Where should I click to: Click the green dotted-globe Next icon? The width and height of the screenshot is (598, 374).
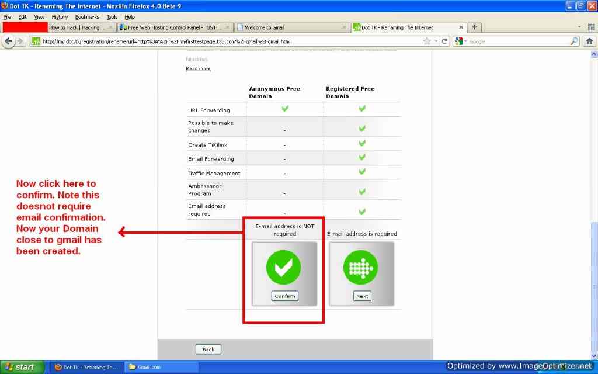click(361, 267)
